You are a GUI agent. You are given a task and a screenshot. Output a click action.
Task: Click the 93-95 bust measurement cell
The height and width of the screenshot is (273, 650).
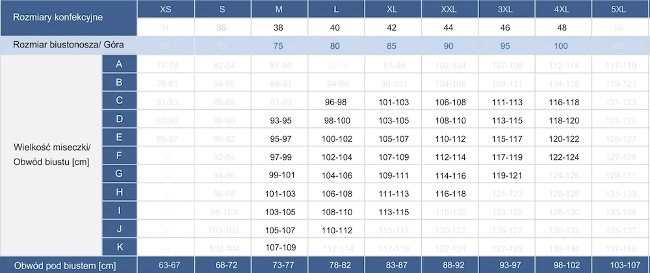pos(279,120)
